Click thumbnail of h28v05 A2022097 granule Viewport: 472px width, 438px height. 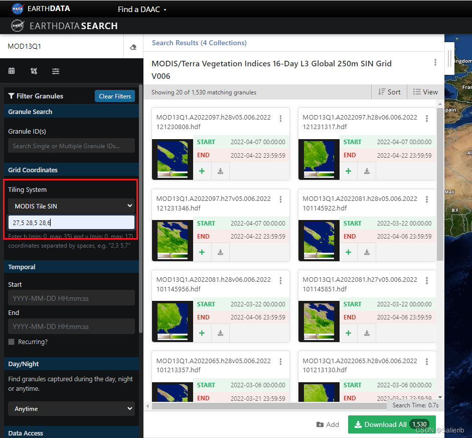pos(173,159)
